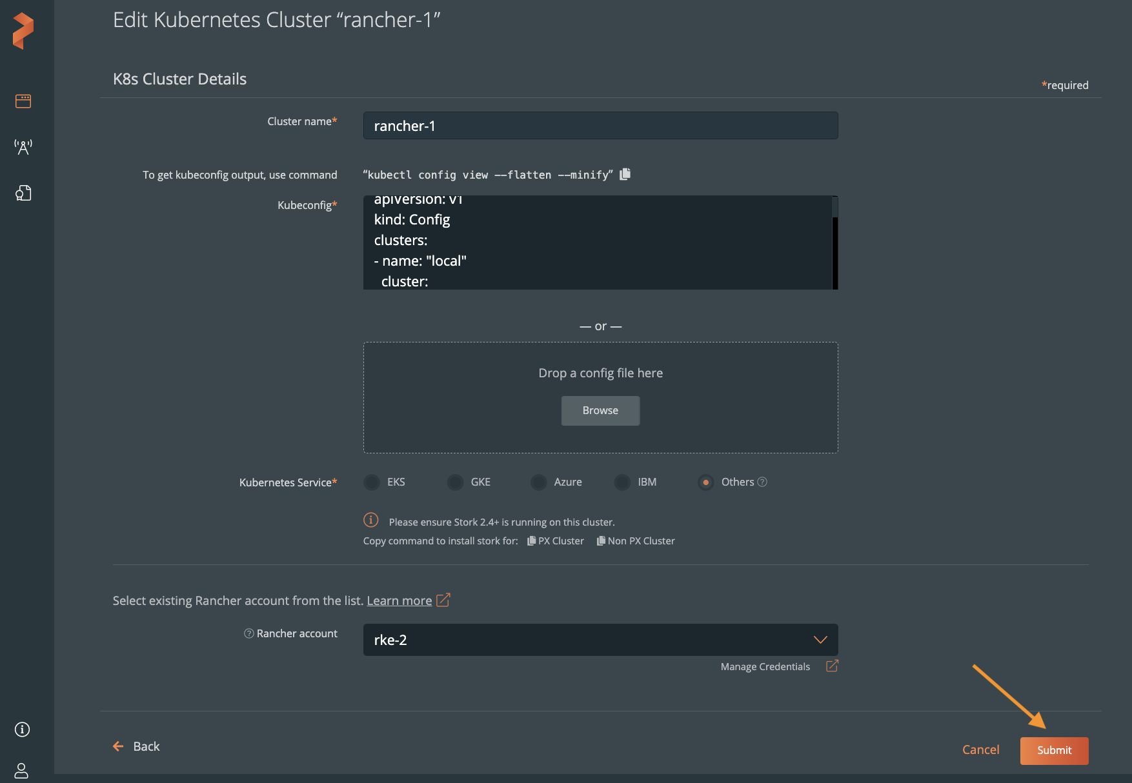Copy the kubectl config view command
This screenshot has height=783, width=1132.
(625, 174)
